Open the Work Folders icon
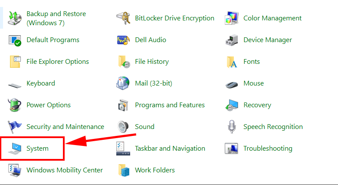338x185 pixels. tap(124, 170)
